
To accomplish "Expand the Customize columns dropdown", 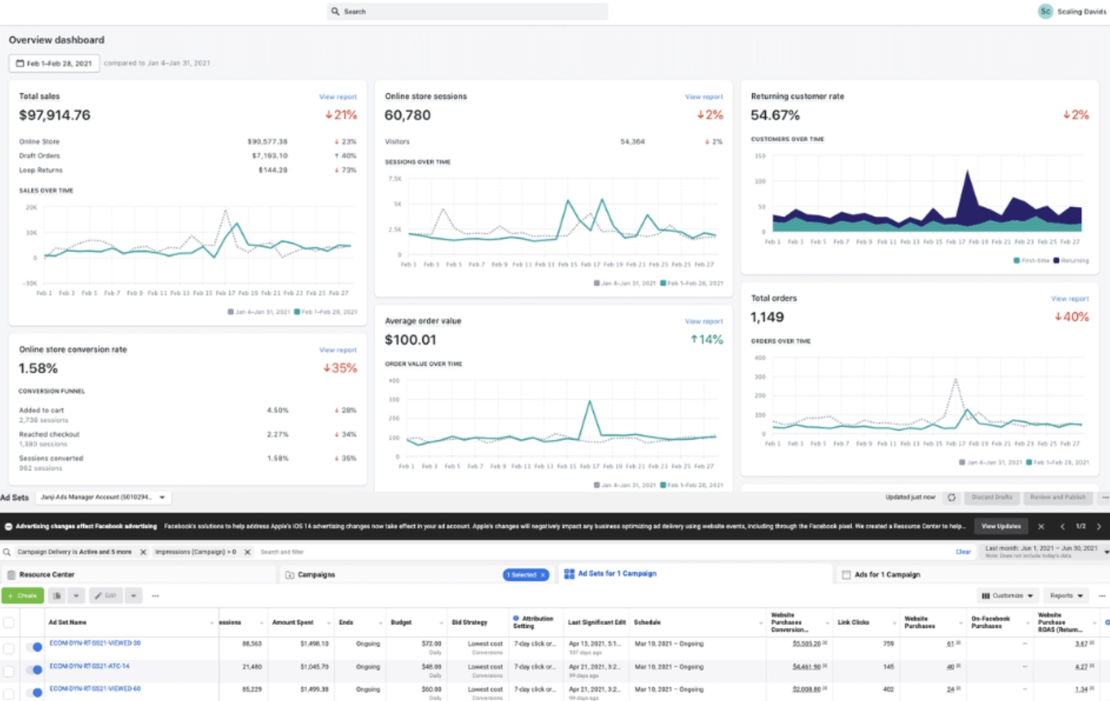I will (x=1007, y=595).
